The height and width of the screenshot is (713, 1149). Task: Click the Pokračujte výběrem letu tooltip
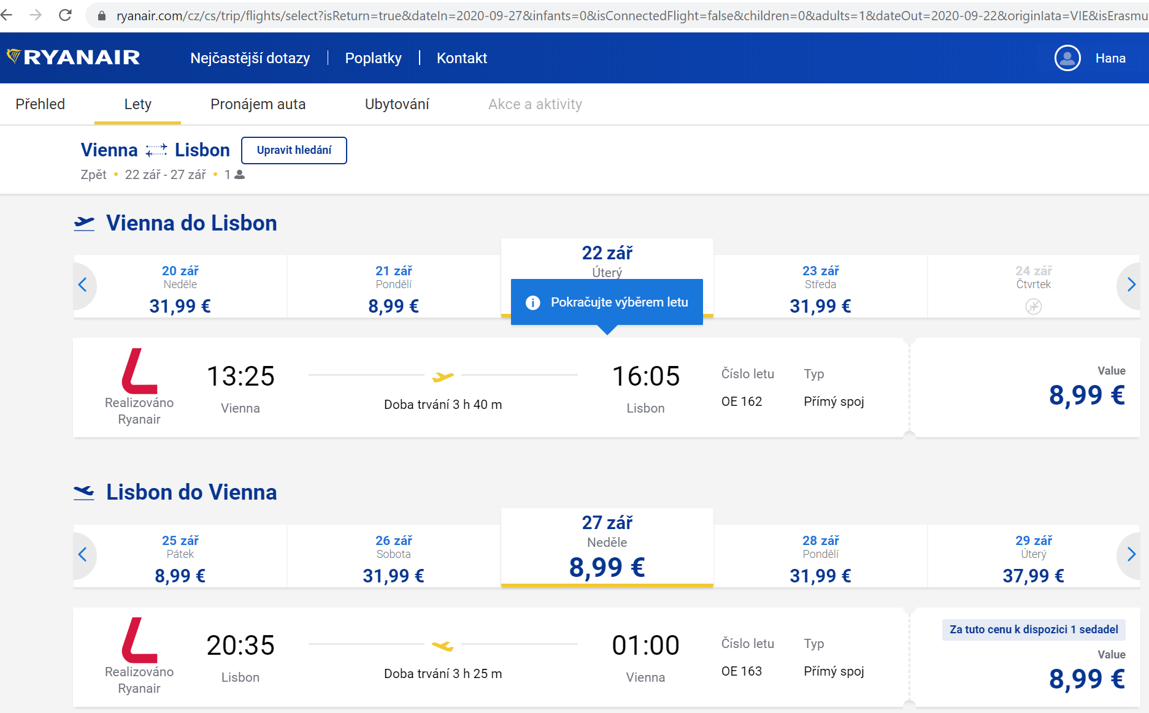[607, 302]
